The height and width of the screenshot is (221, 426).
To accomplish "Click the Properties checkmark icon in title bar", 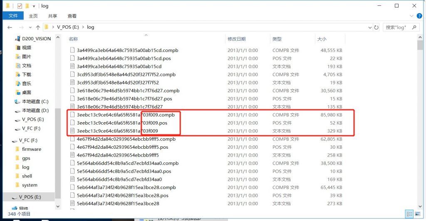I will pos(20,6).
